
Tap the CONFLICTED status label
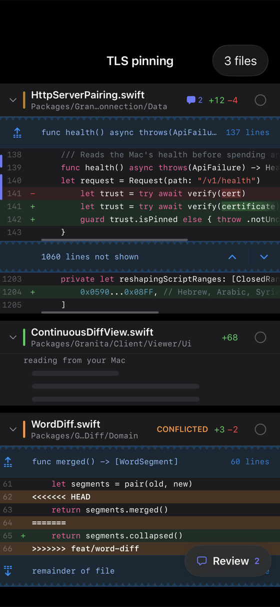click(182, 429)
